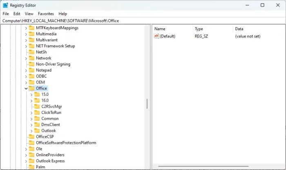
Task: Click the (Default) string value icon
Action: [156, 36]
